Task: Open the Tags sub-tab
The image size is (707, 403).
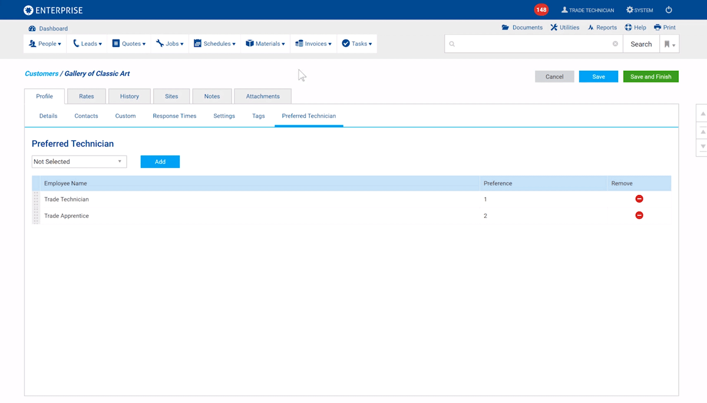Action: (x=259, y=116)
